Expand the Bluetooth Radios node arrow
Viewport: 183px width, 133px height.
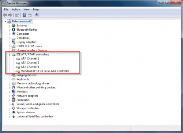click(10, 30)
